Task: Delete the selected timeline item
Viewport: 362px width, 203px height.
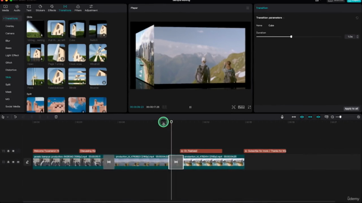Action: point(56,117)
